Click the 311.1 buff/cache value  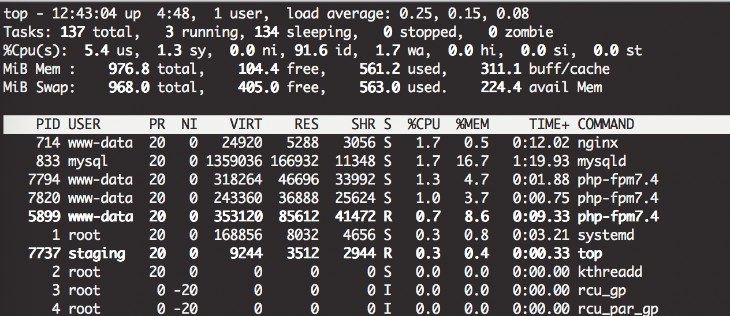[x=545, y=69]
